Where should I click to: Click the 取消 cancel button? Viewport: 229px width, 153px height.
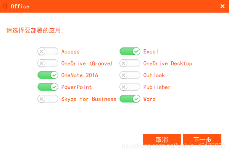162,140
